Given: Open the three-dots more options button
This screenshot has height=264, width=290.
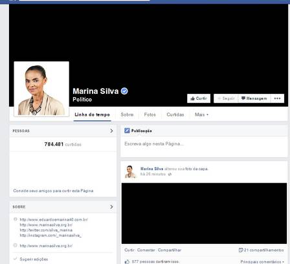Looking at the screenshot, I should click(x=278, y=98).
